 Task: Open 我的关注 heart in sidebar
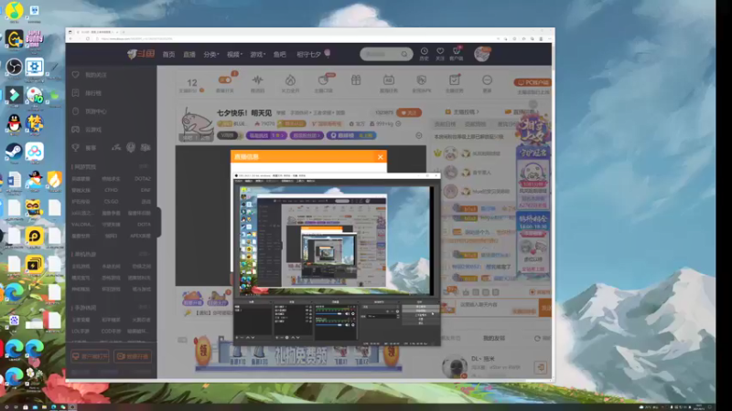coord(76,75)
